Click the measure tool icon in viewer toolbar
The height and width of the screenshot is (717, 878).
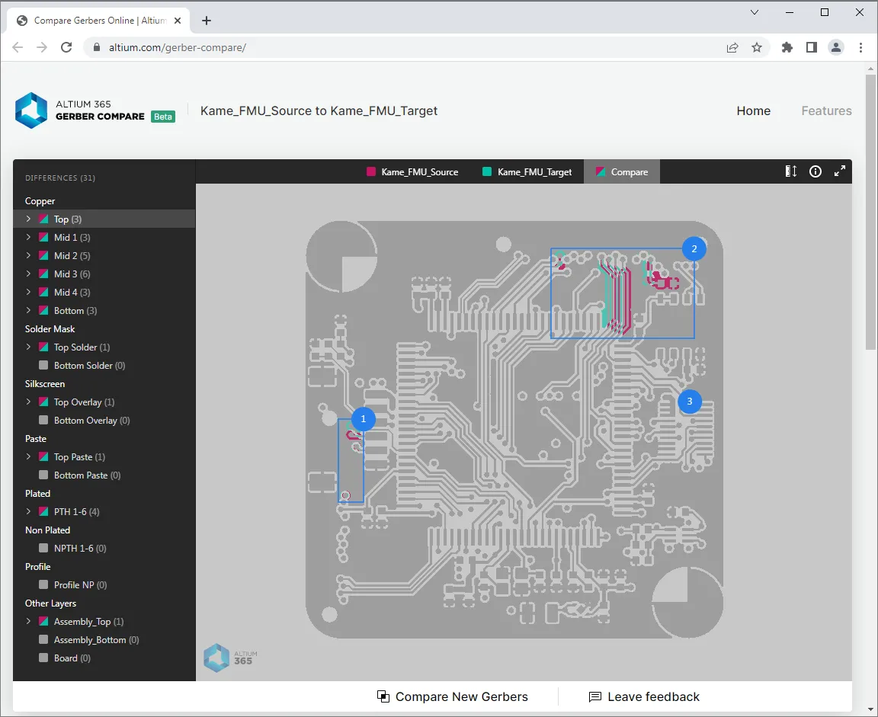tap(790, 171)
